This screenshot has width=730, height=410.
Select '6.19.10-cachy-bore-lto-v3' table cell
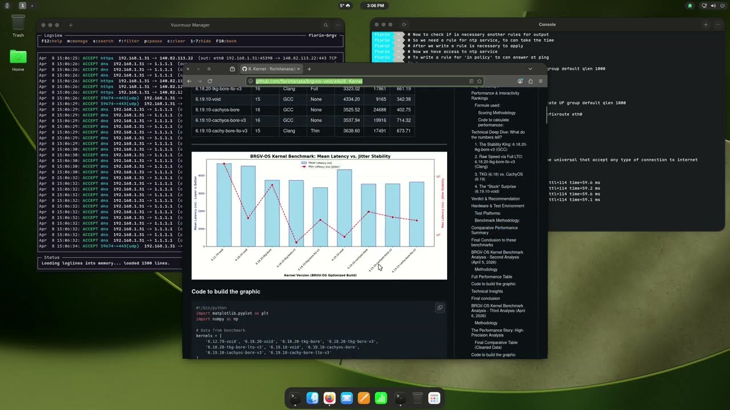(x=221, y=130)
